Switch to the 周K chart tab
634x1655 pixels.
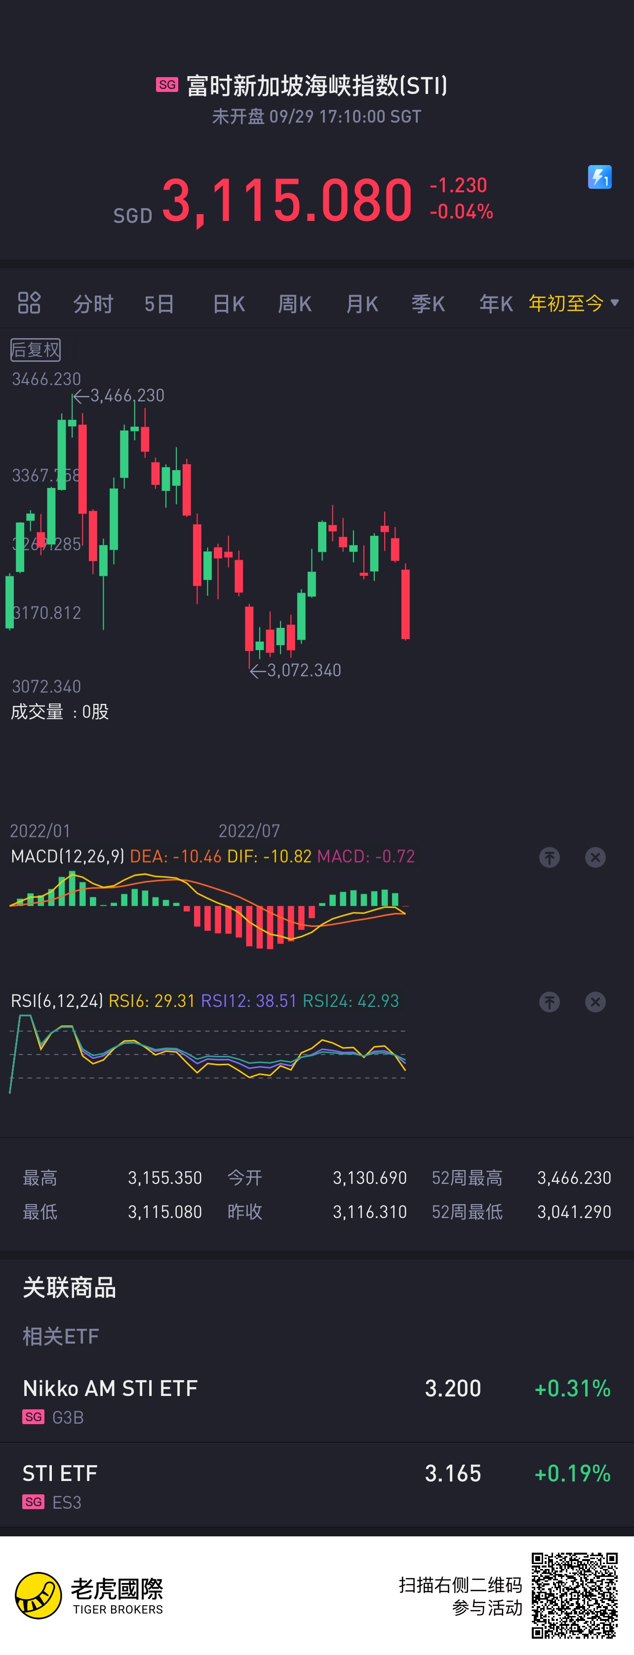click(x=295, y=303)
